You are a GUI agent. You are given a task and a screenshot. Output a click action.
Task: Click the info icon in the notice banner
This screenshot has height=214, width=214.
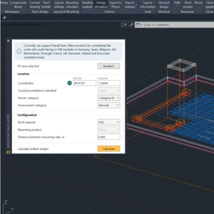click(19, 51)
